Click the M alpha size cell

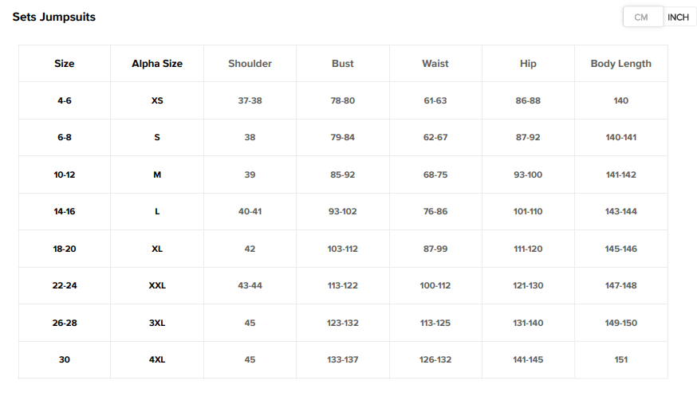point(157,175)
